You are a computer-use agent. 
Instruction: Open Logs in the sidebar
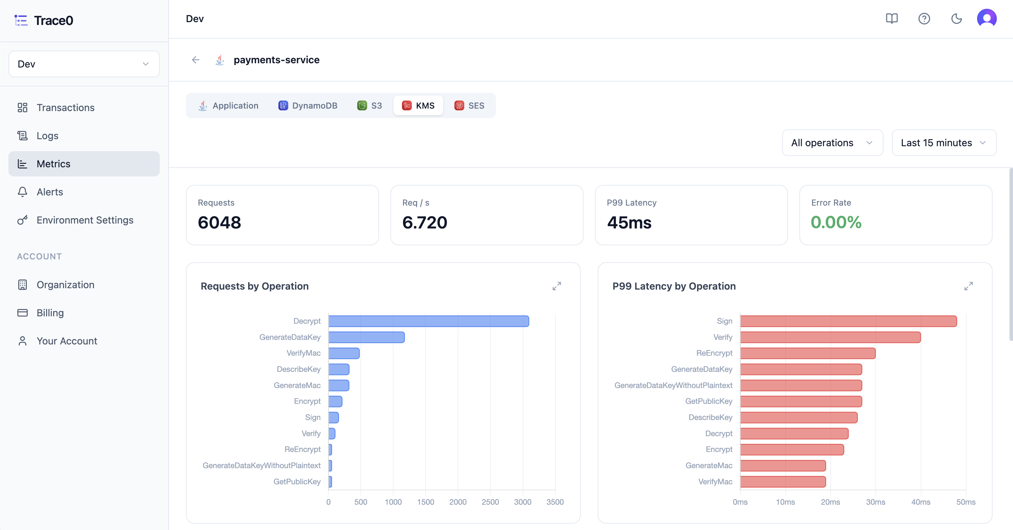[84, 136]
